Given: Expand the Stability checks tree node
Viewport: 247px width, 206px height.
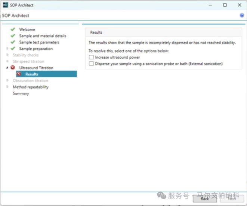Looking at the screenshot, I should click(x=7, y=55).
